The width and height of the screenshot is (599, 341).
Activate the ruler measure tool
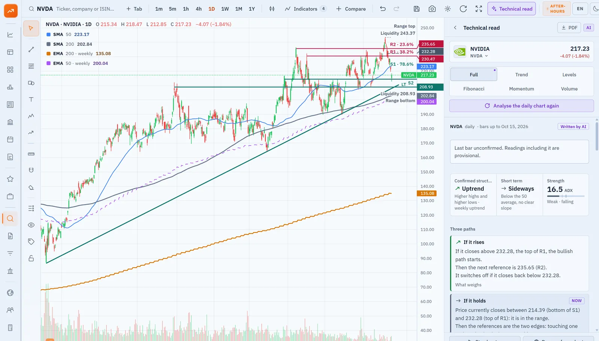tap(31, 154)
